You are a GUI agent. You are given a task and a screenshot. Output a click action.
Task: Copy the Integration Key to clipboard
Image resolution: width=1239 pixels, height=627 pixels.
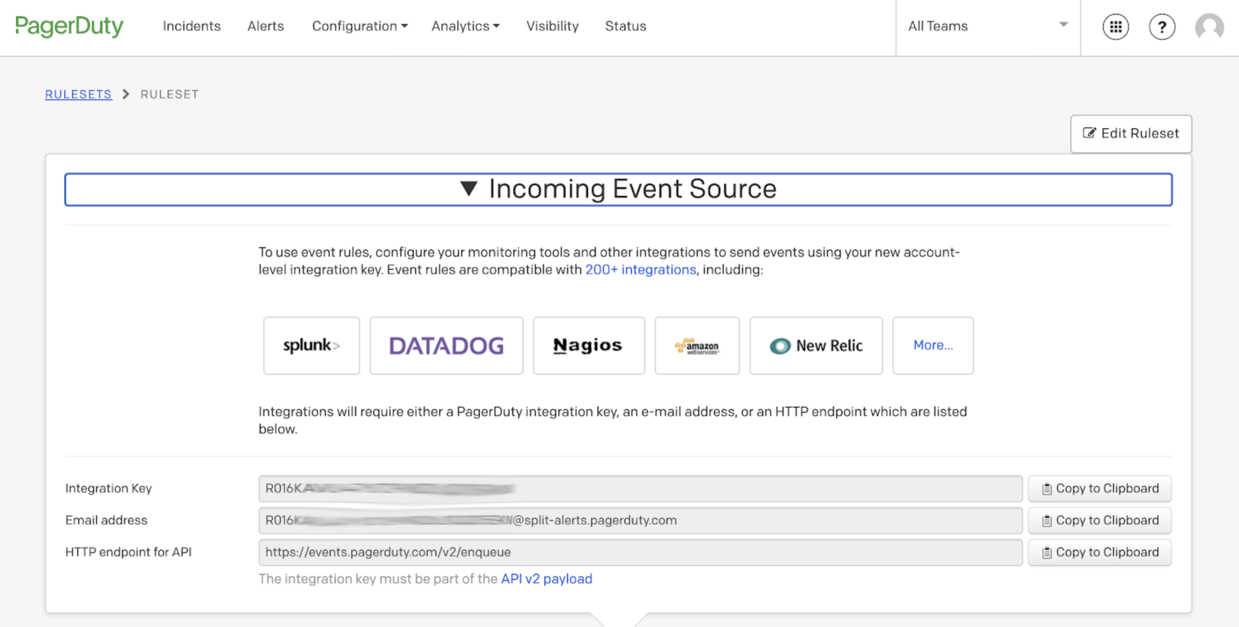click(x=1099, y=488)
